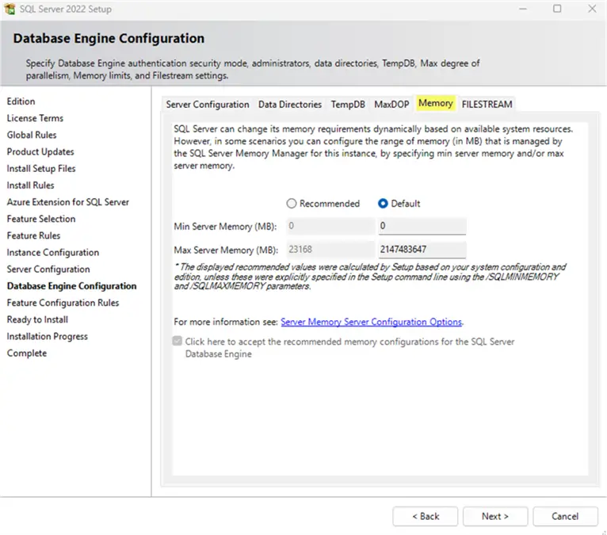
Task: Click the Max Server Memory (MB) label
Action: (226, 250)
